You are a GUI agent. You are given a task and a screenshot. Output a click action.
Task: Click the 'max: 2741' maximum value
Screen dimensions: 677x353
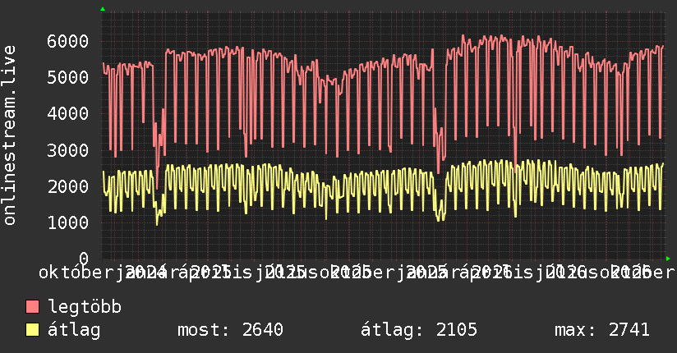point(602,330)
